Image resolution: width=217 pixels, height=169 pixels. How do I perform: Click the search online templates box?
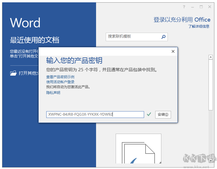point(136,37)
